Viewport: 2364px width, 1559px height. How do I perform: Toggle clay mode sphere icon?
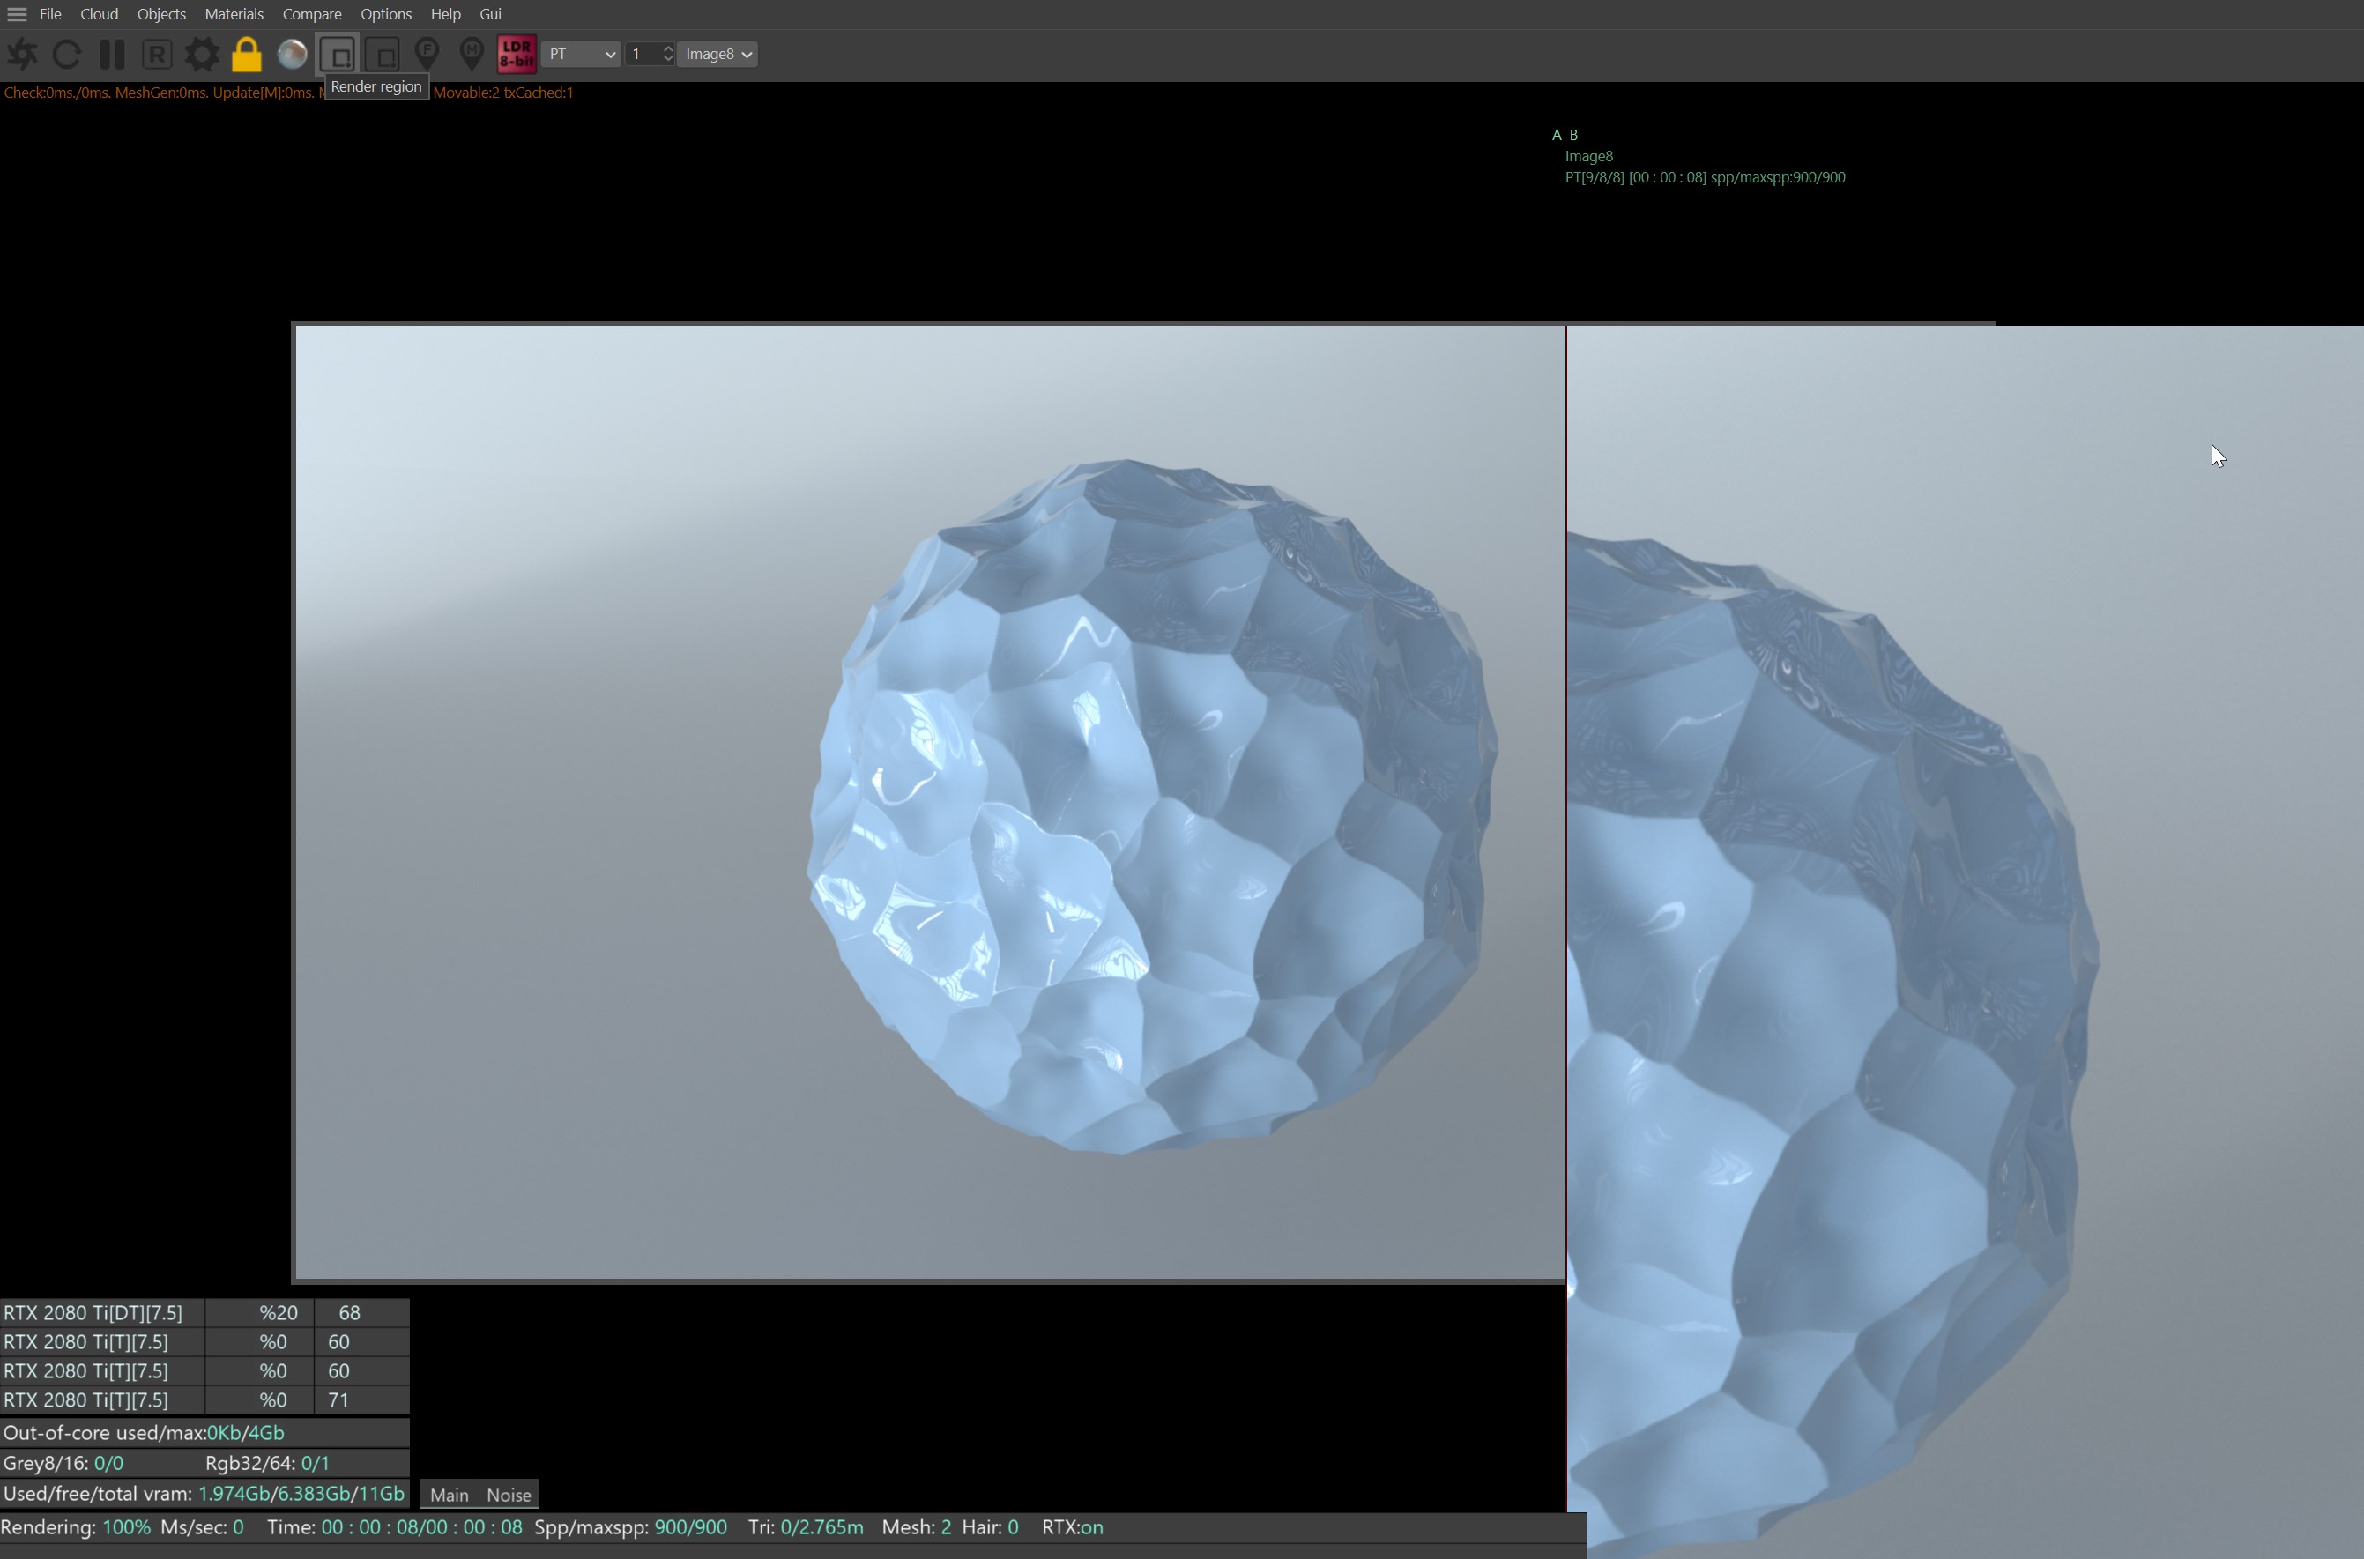[x=293, y=54]
